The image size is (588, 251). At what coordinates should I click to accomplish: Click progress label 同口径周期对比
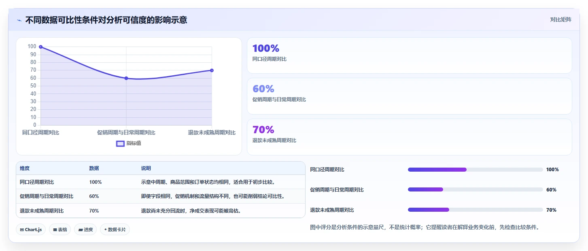click(327, 170)
